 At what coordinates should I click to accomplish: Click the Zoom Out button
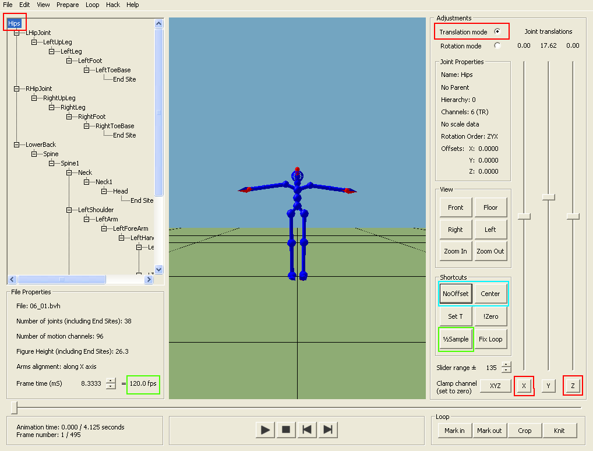(490, 251)
